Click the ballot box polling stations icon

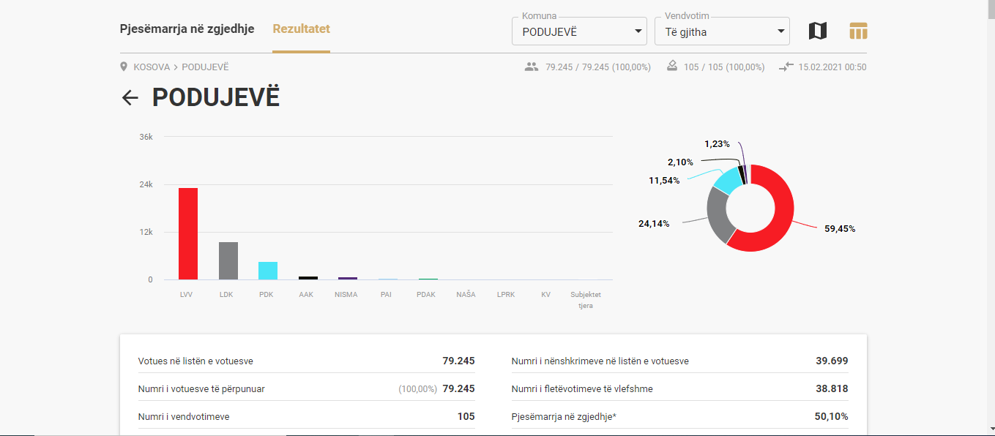pos(672,67)
